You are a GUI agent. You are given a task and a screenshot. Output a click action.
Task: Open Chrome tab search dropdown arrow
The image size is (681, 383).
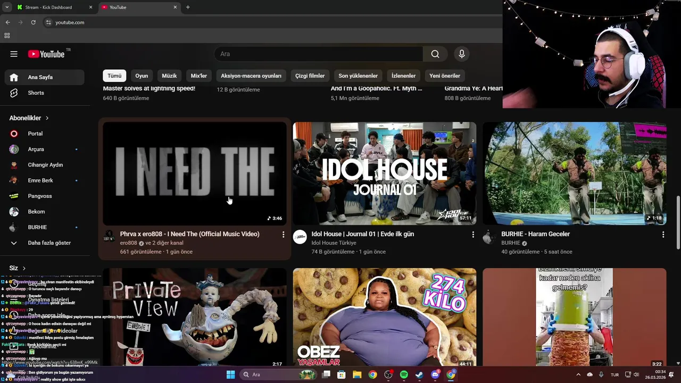pos(7,7)
